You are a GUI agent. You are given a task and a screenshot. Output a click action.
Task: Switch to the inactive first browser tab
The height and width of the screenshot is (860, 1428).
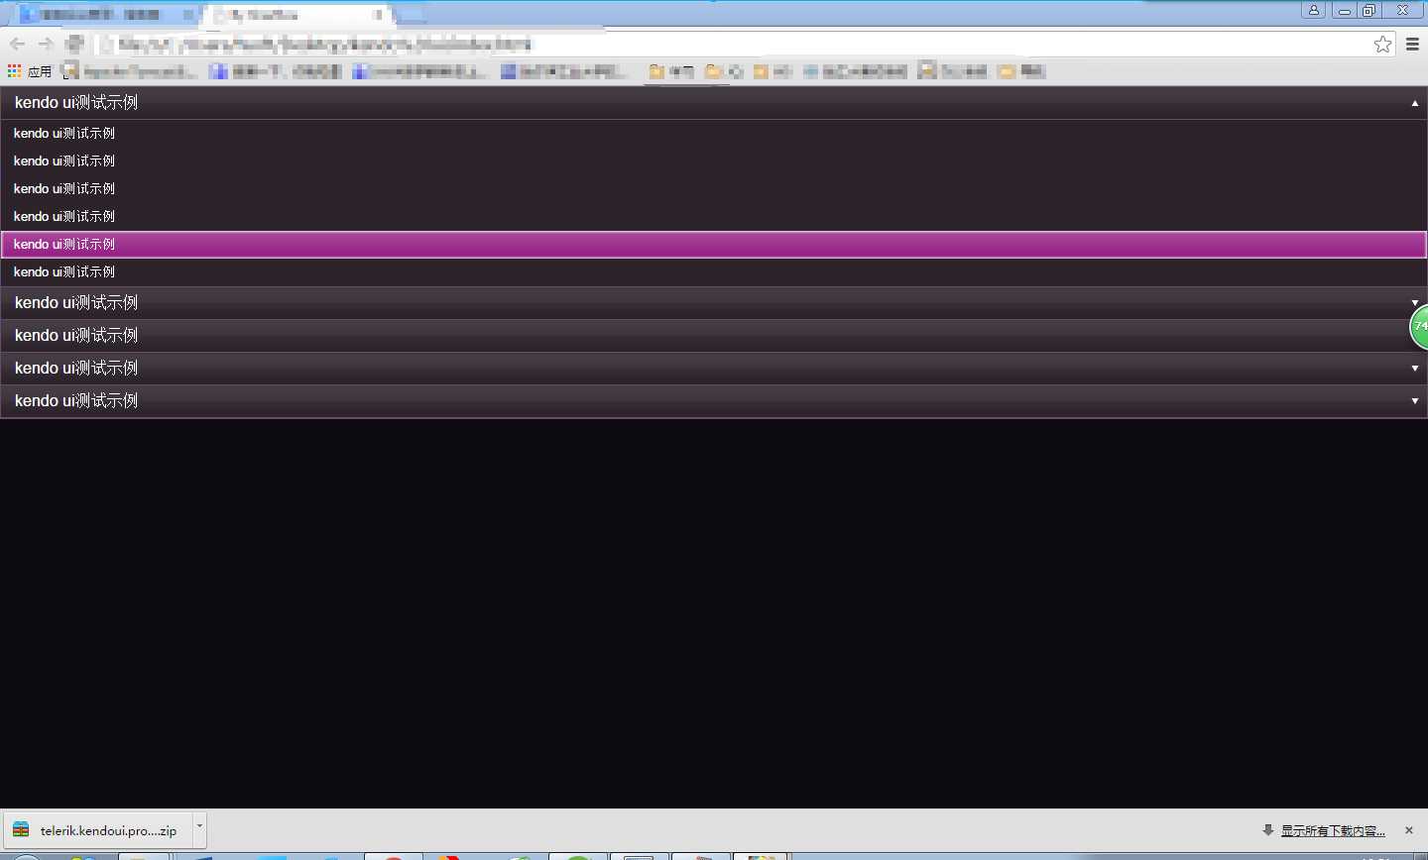(104, 15)
